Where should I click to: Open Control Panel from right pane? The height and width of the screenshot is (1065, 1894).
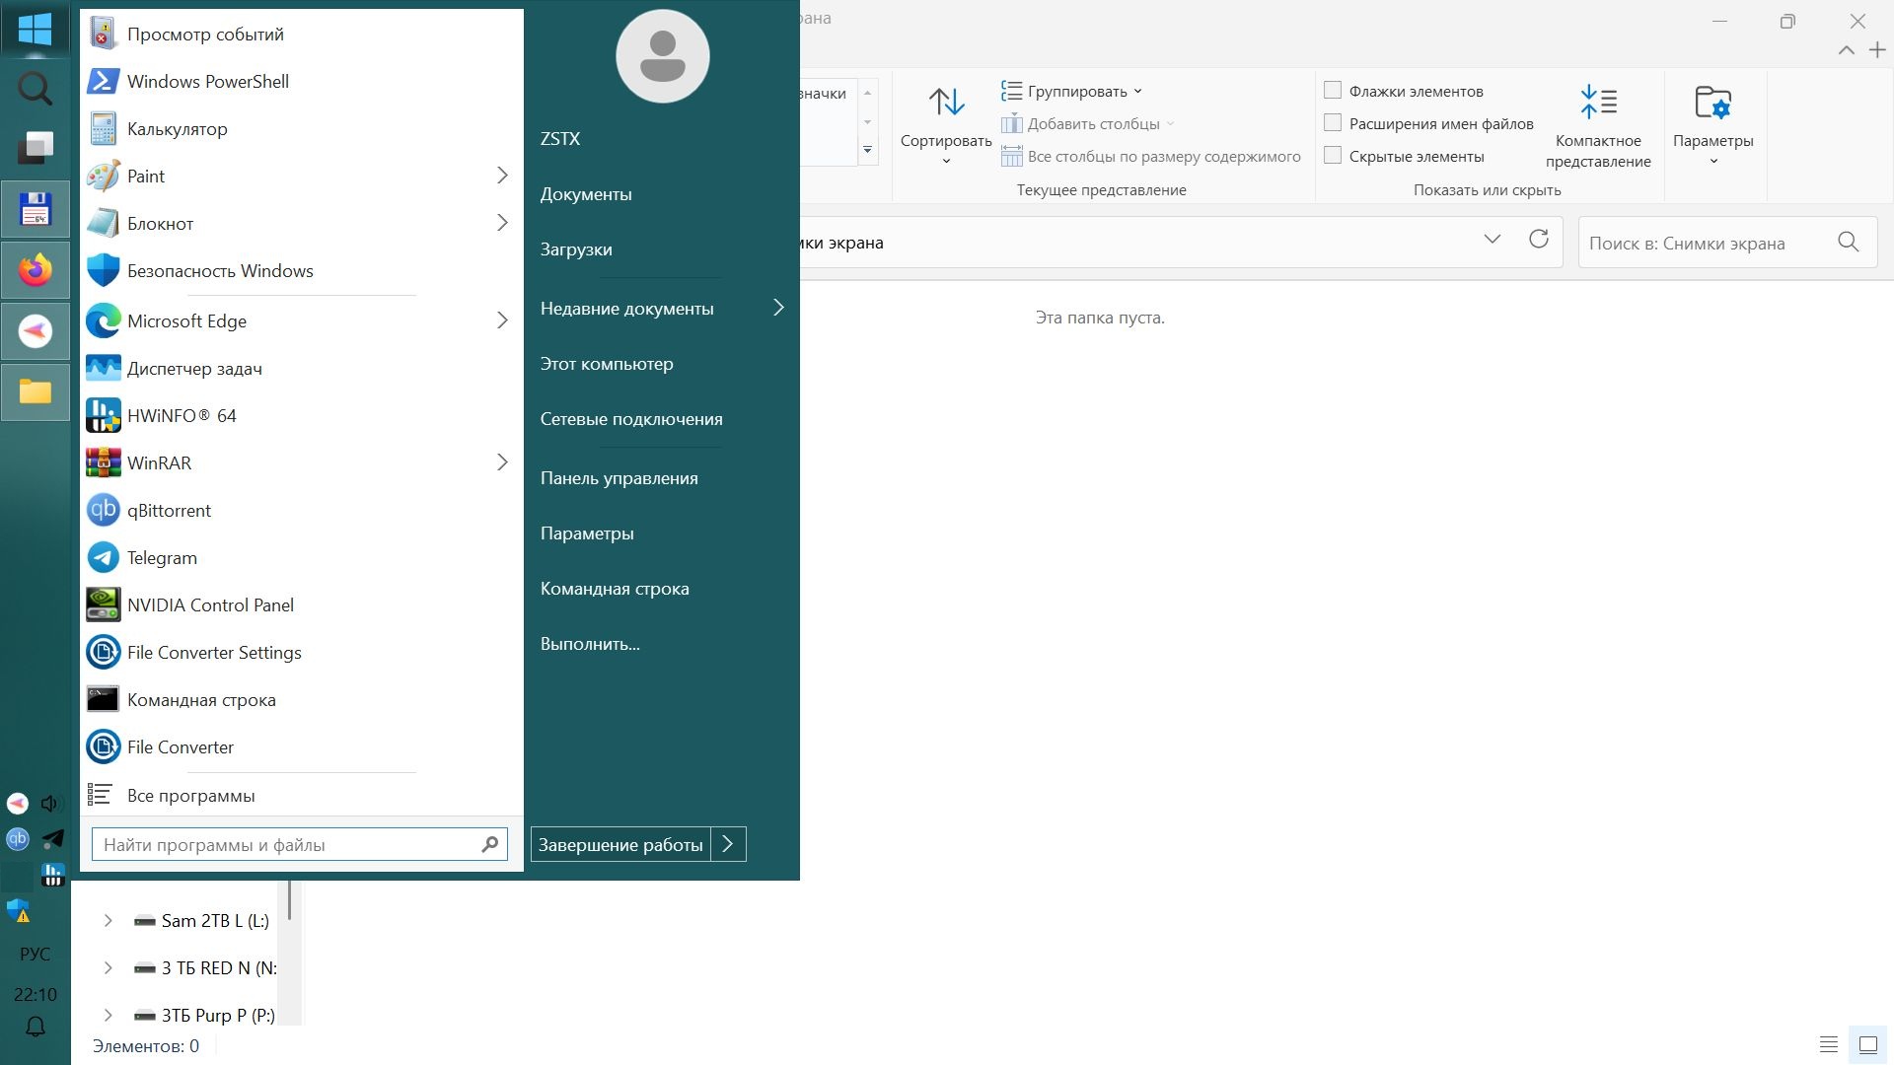click(619, 478)
